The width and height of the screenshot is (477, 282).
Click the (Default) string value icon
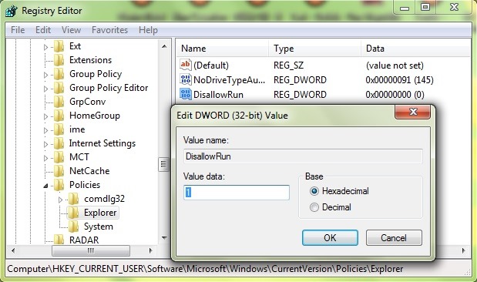tap(185, 65)
